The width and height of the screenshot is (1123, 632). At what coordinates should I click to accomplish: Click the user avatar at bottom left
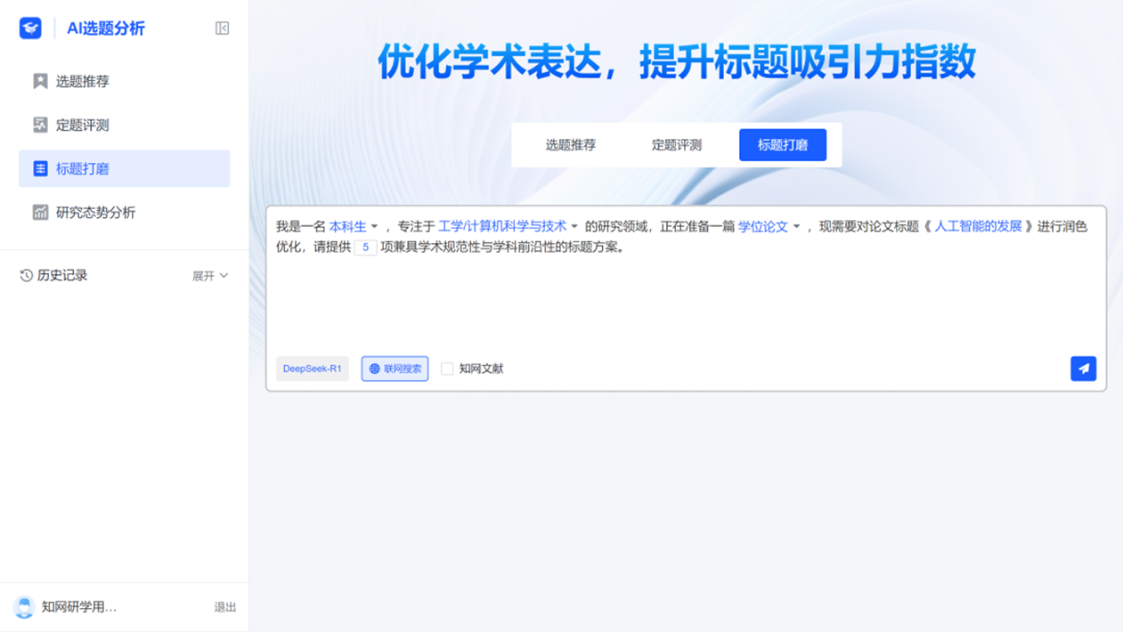(x=24, y=607)
